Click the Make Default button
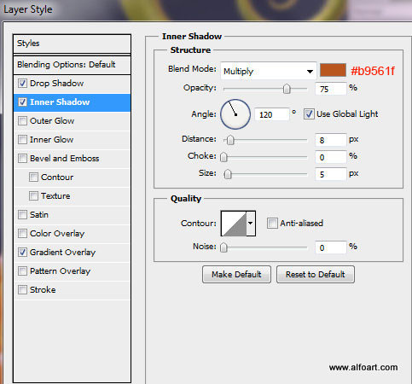The width and height of the screenshot is (412, 384). pos(236,275)
